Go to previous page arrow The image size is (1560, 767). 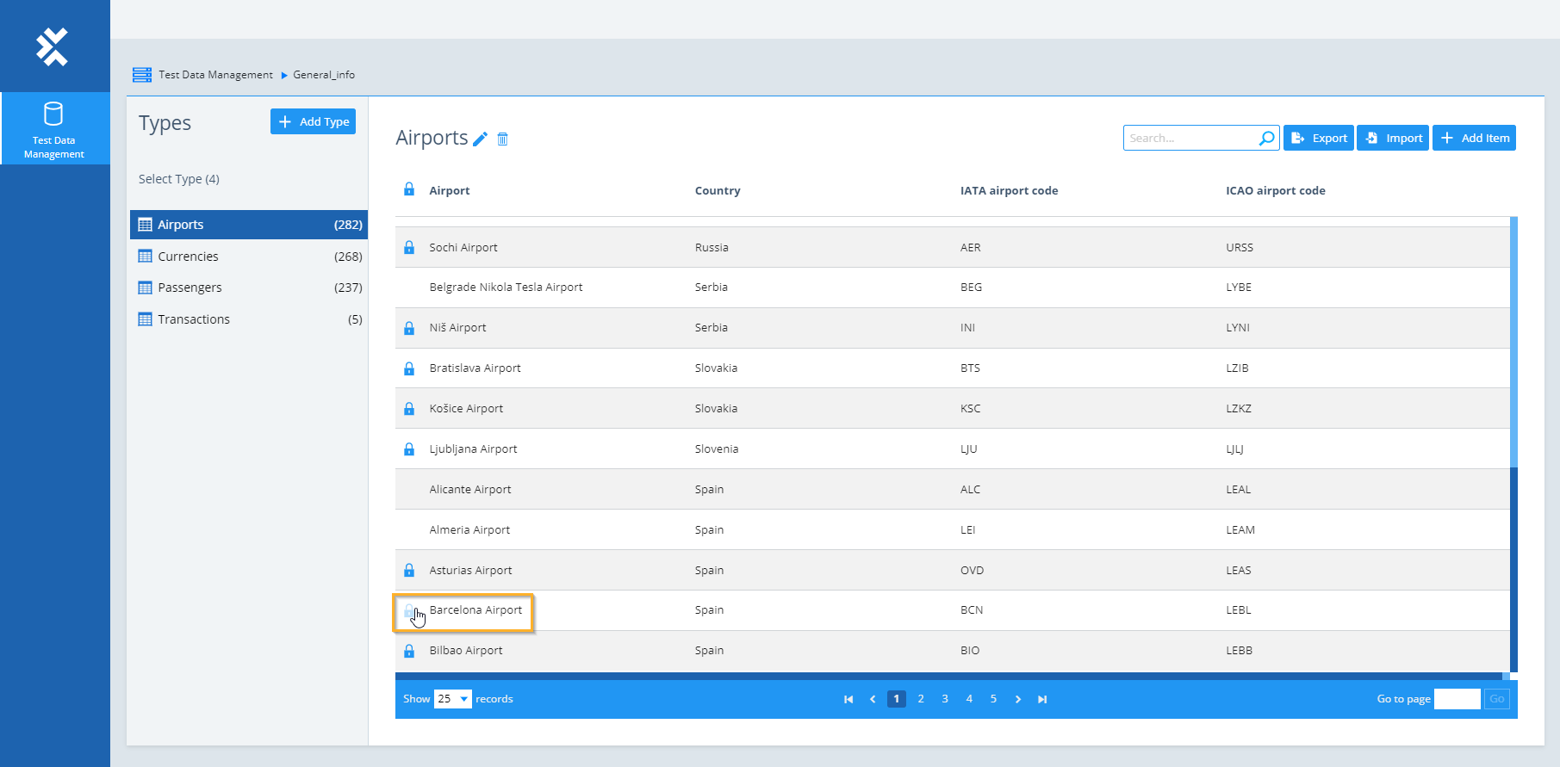click(x=873, y=699)
